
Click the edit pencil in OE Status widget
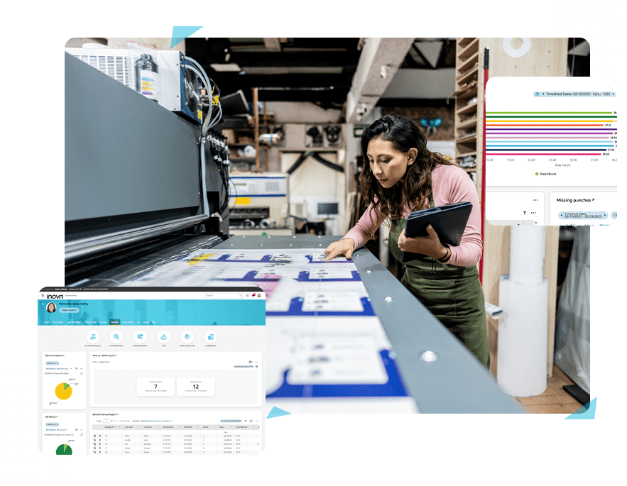(82, 435)
